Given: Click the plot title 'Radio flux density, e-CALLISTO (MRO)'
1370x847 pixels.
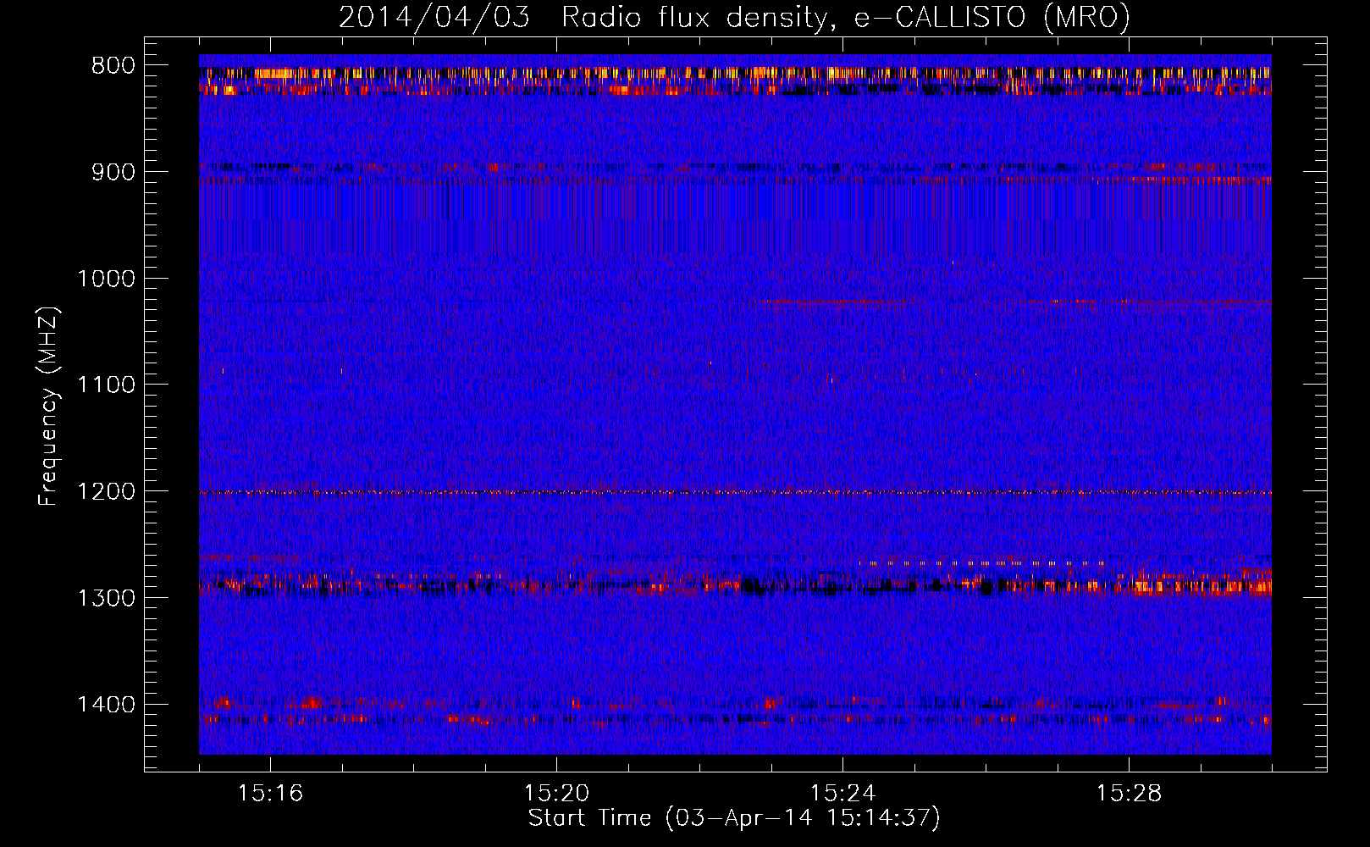Looking at the screenshot, I should [846, 17].
